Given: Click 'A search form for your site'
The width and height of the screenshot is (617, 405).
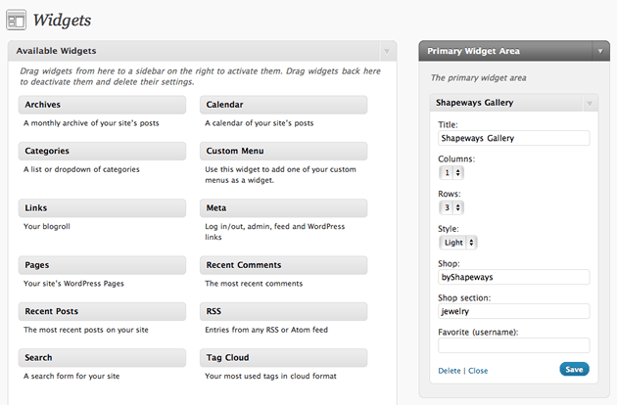Looking at the screenshot, I should click(71, 377).
